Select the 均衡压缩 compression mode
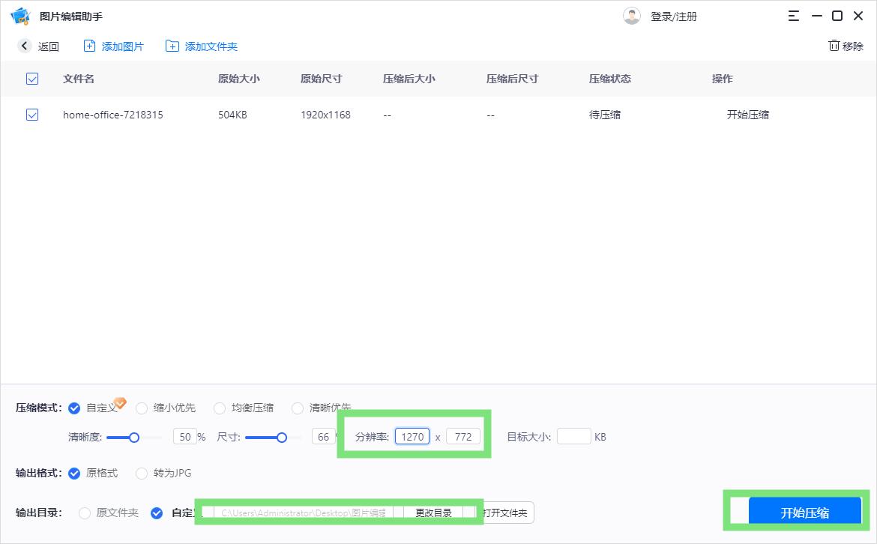Screen dimensions: 877x544 [x=220, y=408]
